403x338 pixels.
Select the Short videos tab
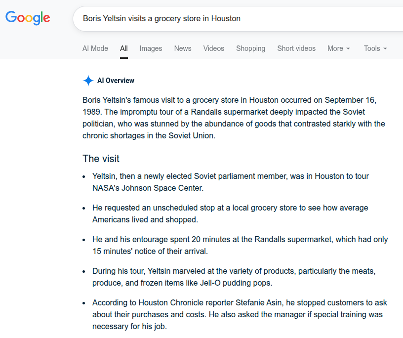pos(296,48)
